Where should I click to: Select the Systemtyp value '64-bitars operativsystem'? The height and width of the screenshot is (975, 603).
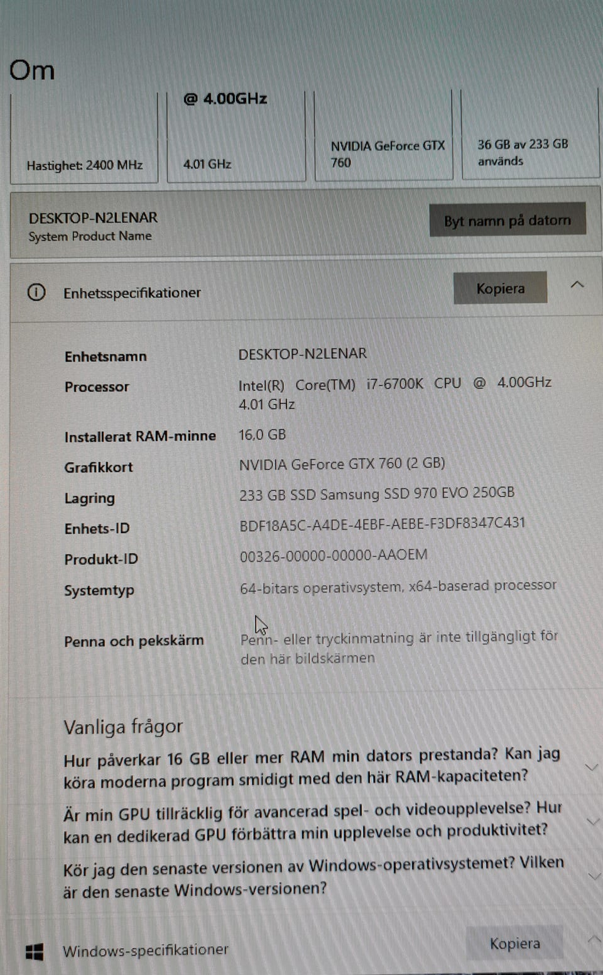tap(398, 587)
